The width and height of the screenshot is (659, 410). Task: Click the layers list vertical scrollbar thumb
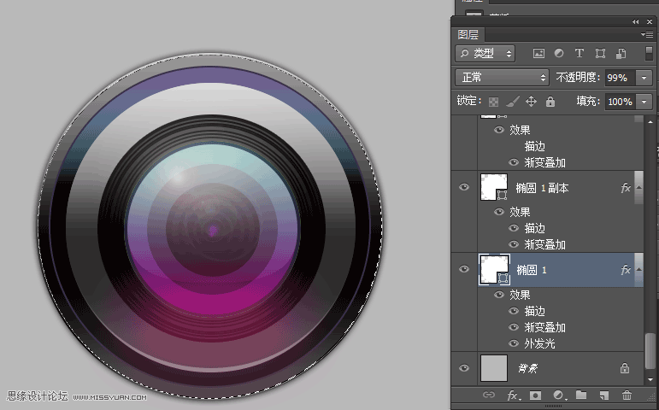pos(650,350)
